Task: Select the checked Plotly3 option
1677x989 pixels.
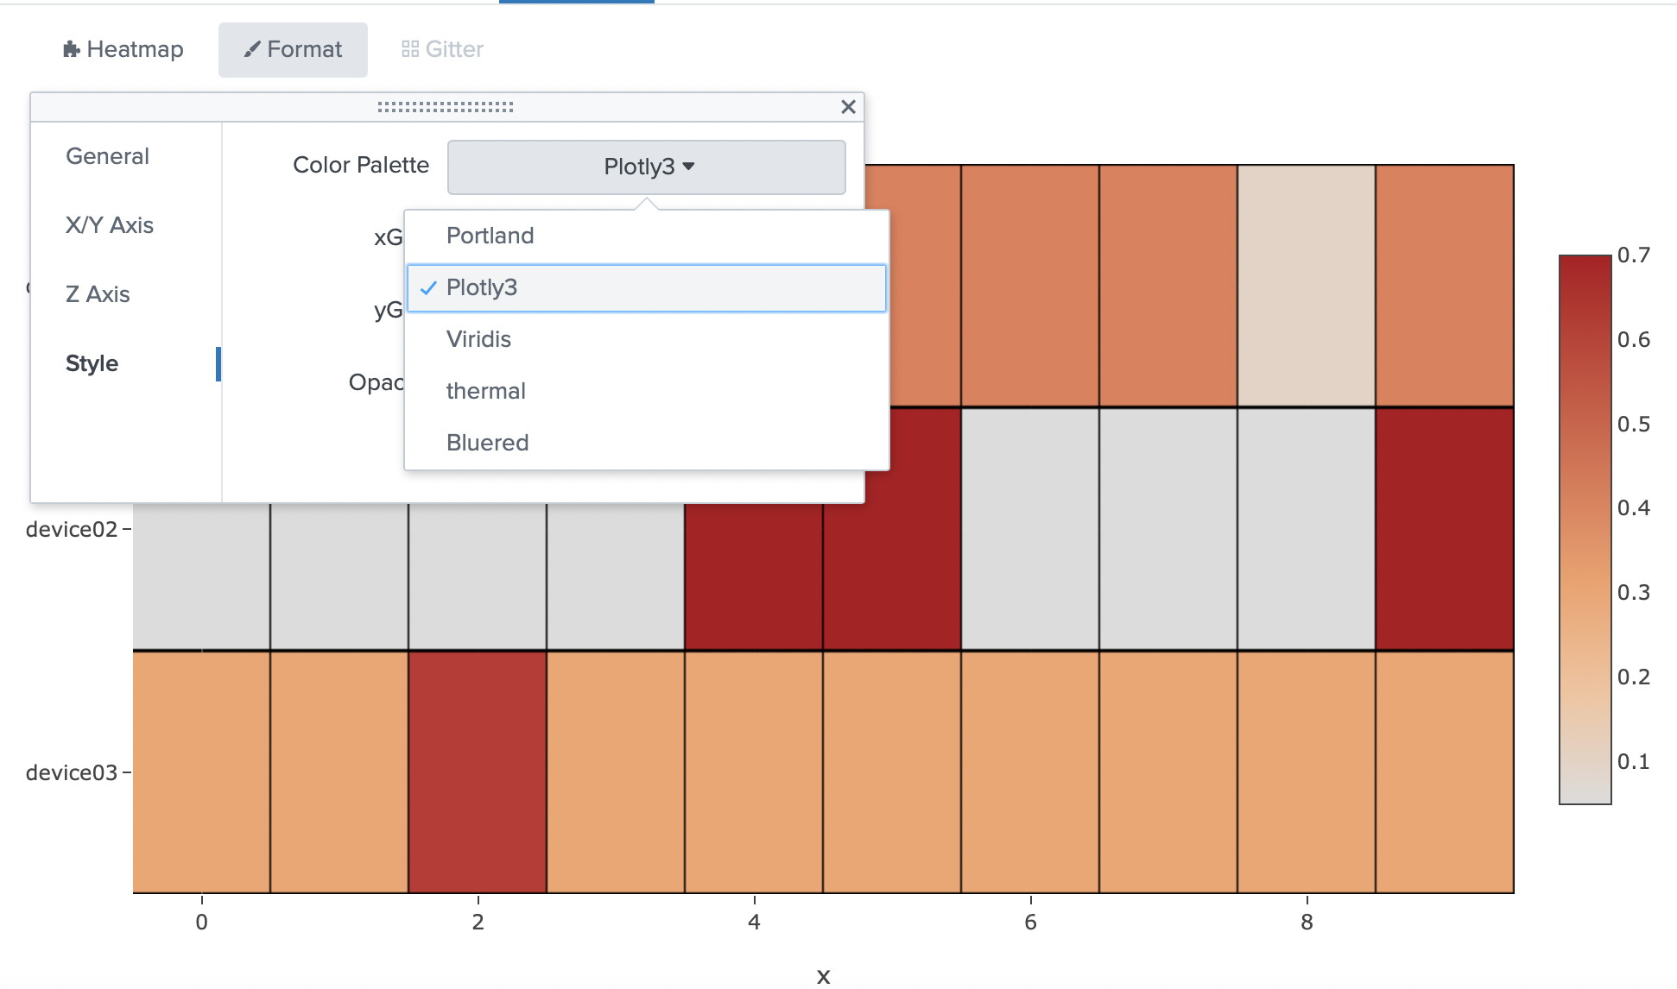Action: click(x=481, y=287)
